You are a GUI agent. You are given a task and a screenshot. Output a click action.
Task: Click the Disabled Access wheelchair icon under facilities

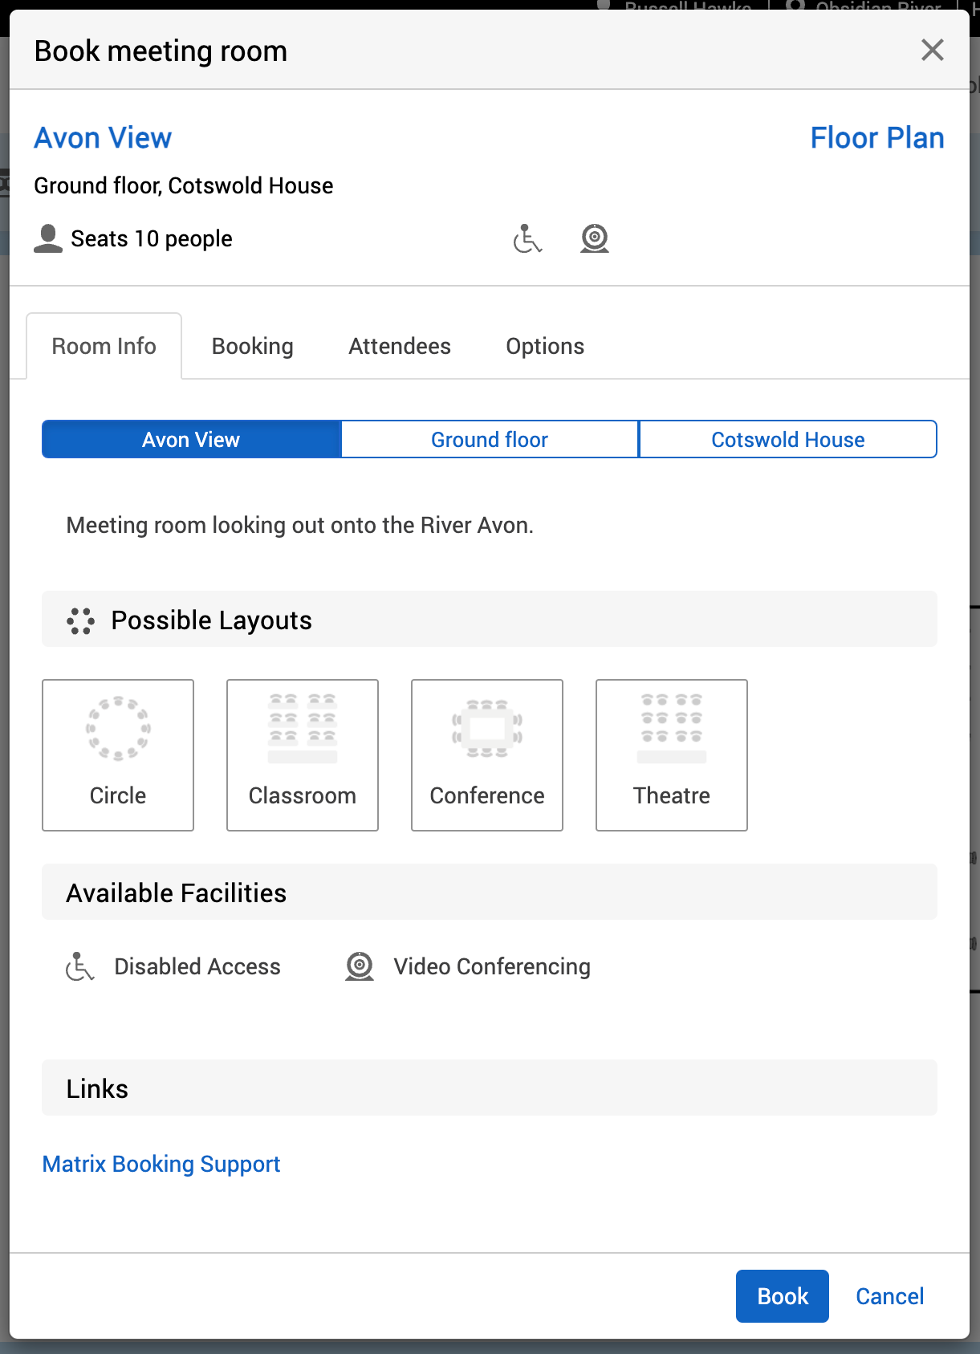coord(80,966)
